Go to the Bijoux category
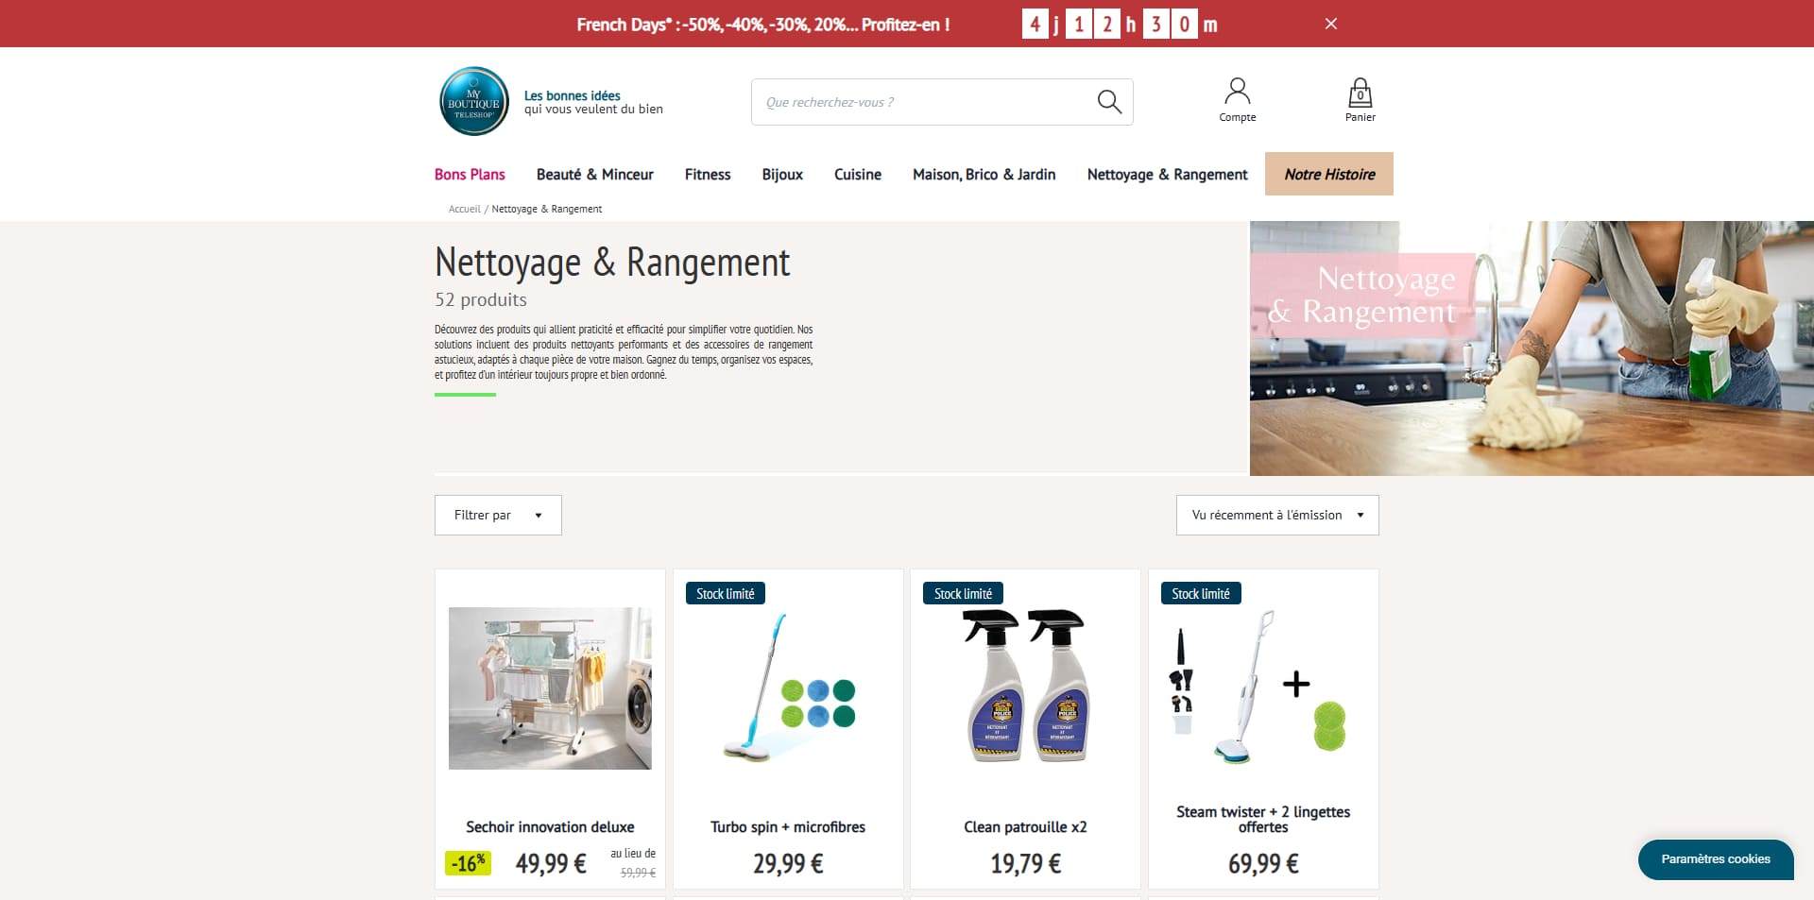This screenshot has width=1814, height=900. 782,175
